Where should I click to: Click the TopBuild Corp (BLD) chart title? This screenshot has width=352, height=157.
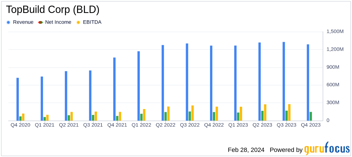(x=53, y=10)
